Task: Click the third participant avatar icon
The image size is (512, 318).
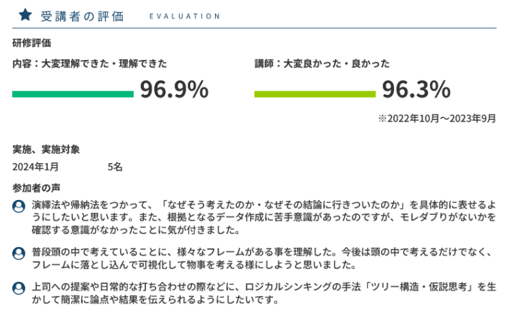Action: pyautogui.click(x=18, y=288)
